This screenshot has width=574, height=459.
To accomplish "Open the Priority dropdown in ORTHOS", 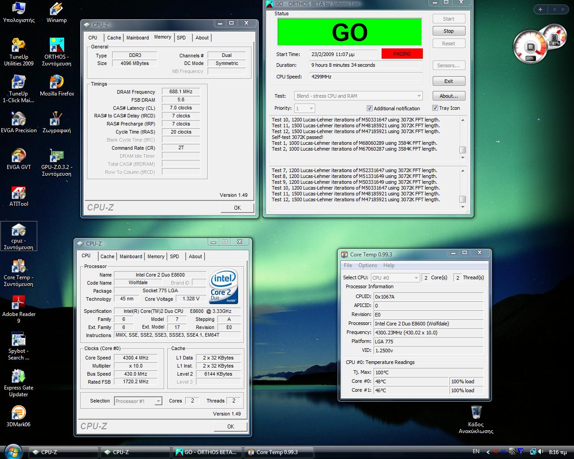I will coord(304,108).
